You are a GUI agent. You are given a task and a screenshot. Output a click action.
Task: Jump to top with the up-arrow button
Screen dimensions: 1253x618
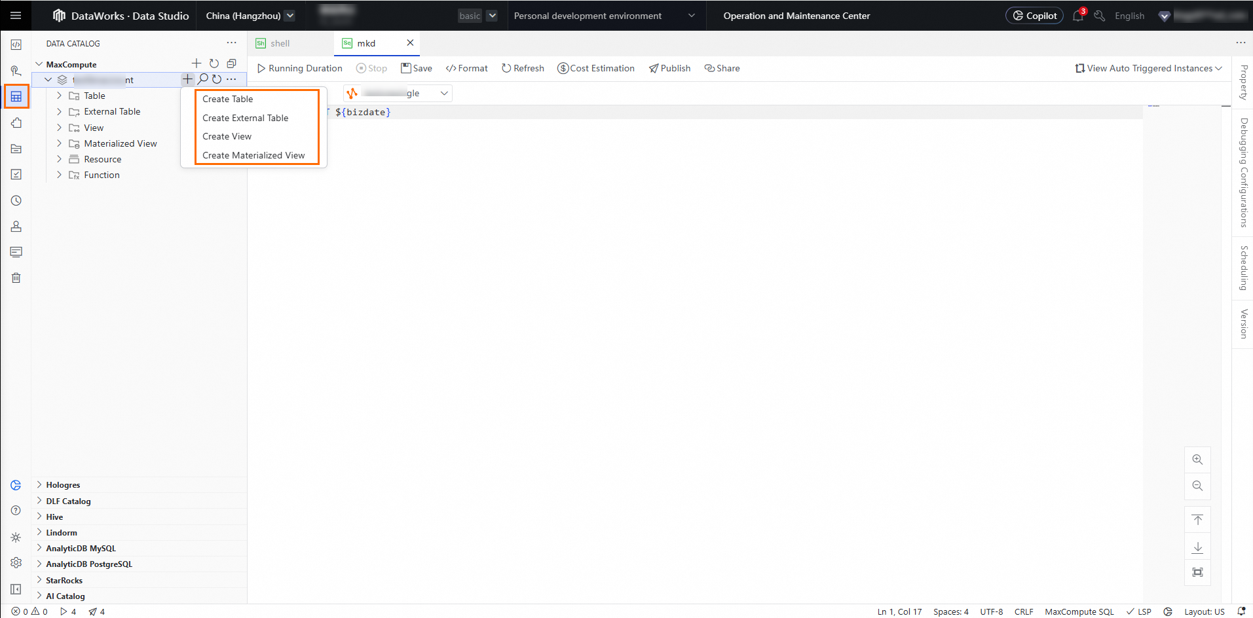(x=1197, y=520)
